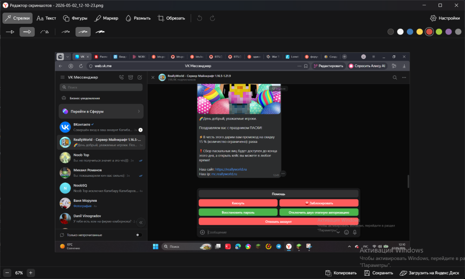Click the chat header search magnifier icon
This screenshot has width=465, height=279.
tap(395, 77)
